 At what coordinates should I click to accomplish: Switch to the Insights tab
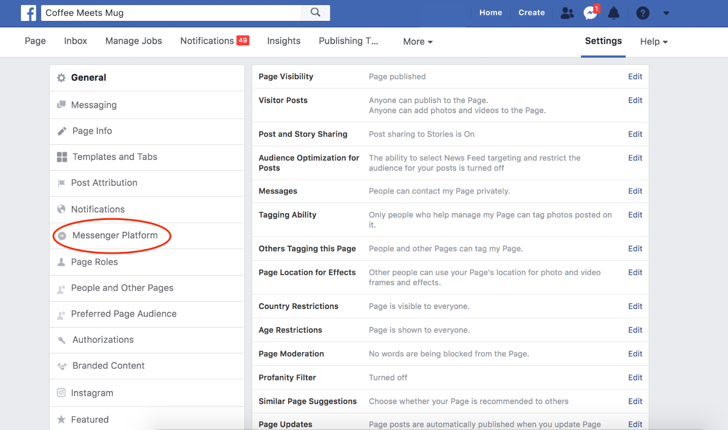pyautogui.click(x=284, y=41)
